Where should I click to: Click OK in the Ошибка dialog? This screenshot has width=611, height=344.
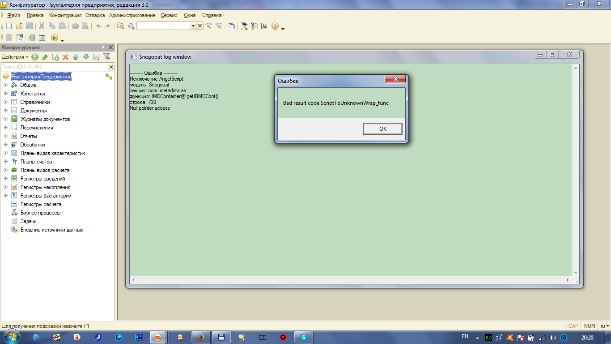pyautogui.click(x=382, y=129)
